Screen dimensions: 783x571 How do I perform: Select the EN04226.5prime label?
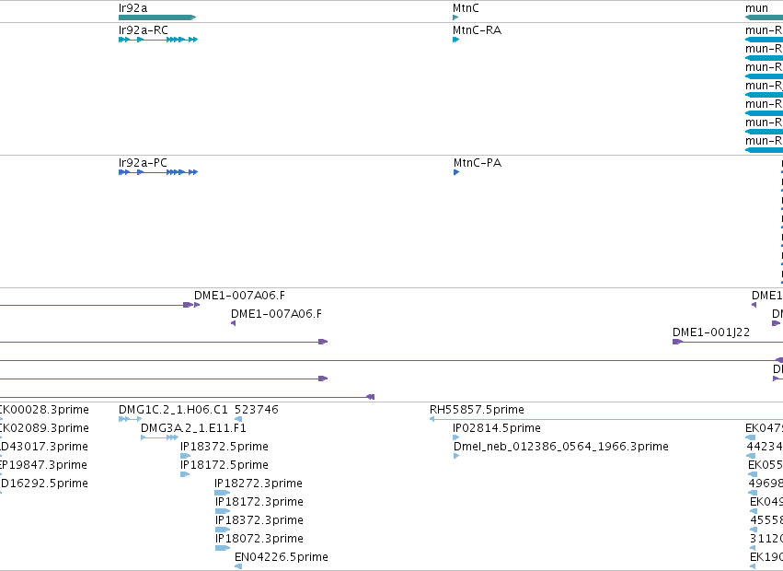coord(282,557)
